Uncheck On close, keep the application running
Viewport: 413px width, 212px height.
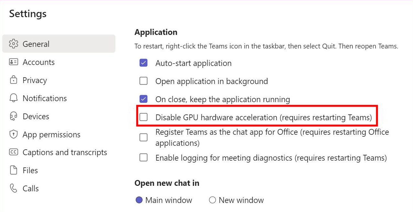[x=143, y=99]
